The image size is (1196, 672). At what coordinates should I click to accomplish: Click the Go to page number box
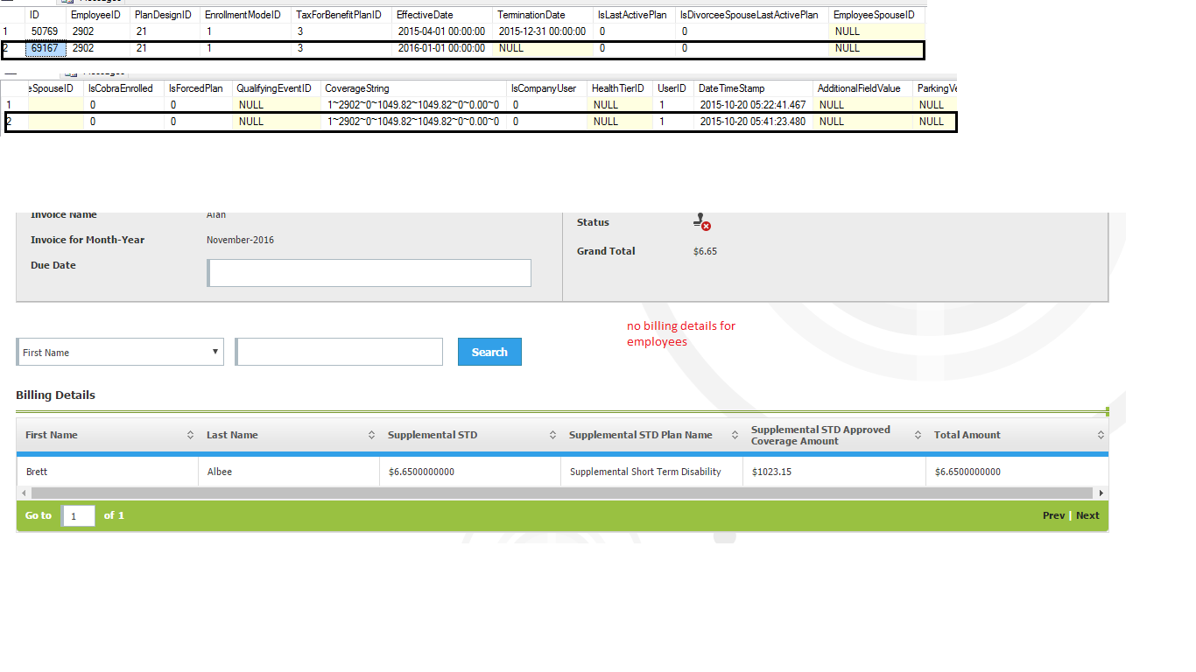click(x=78, y=515)
